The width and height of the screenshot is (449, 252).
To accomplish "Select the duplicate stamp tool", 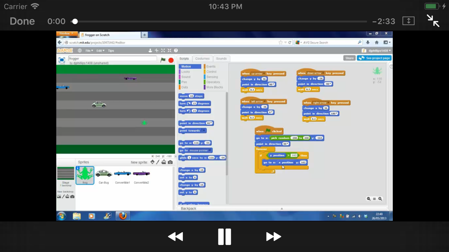I will (x=150, y=50).
